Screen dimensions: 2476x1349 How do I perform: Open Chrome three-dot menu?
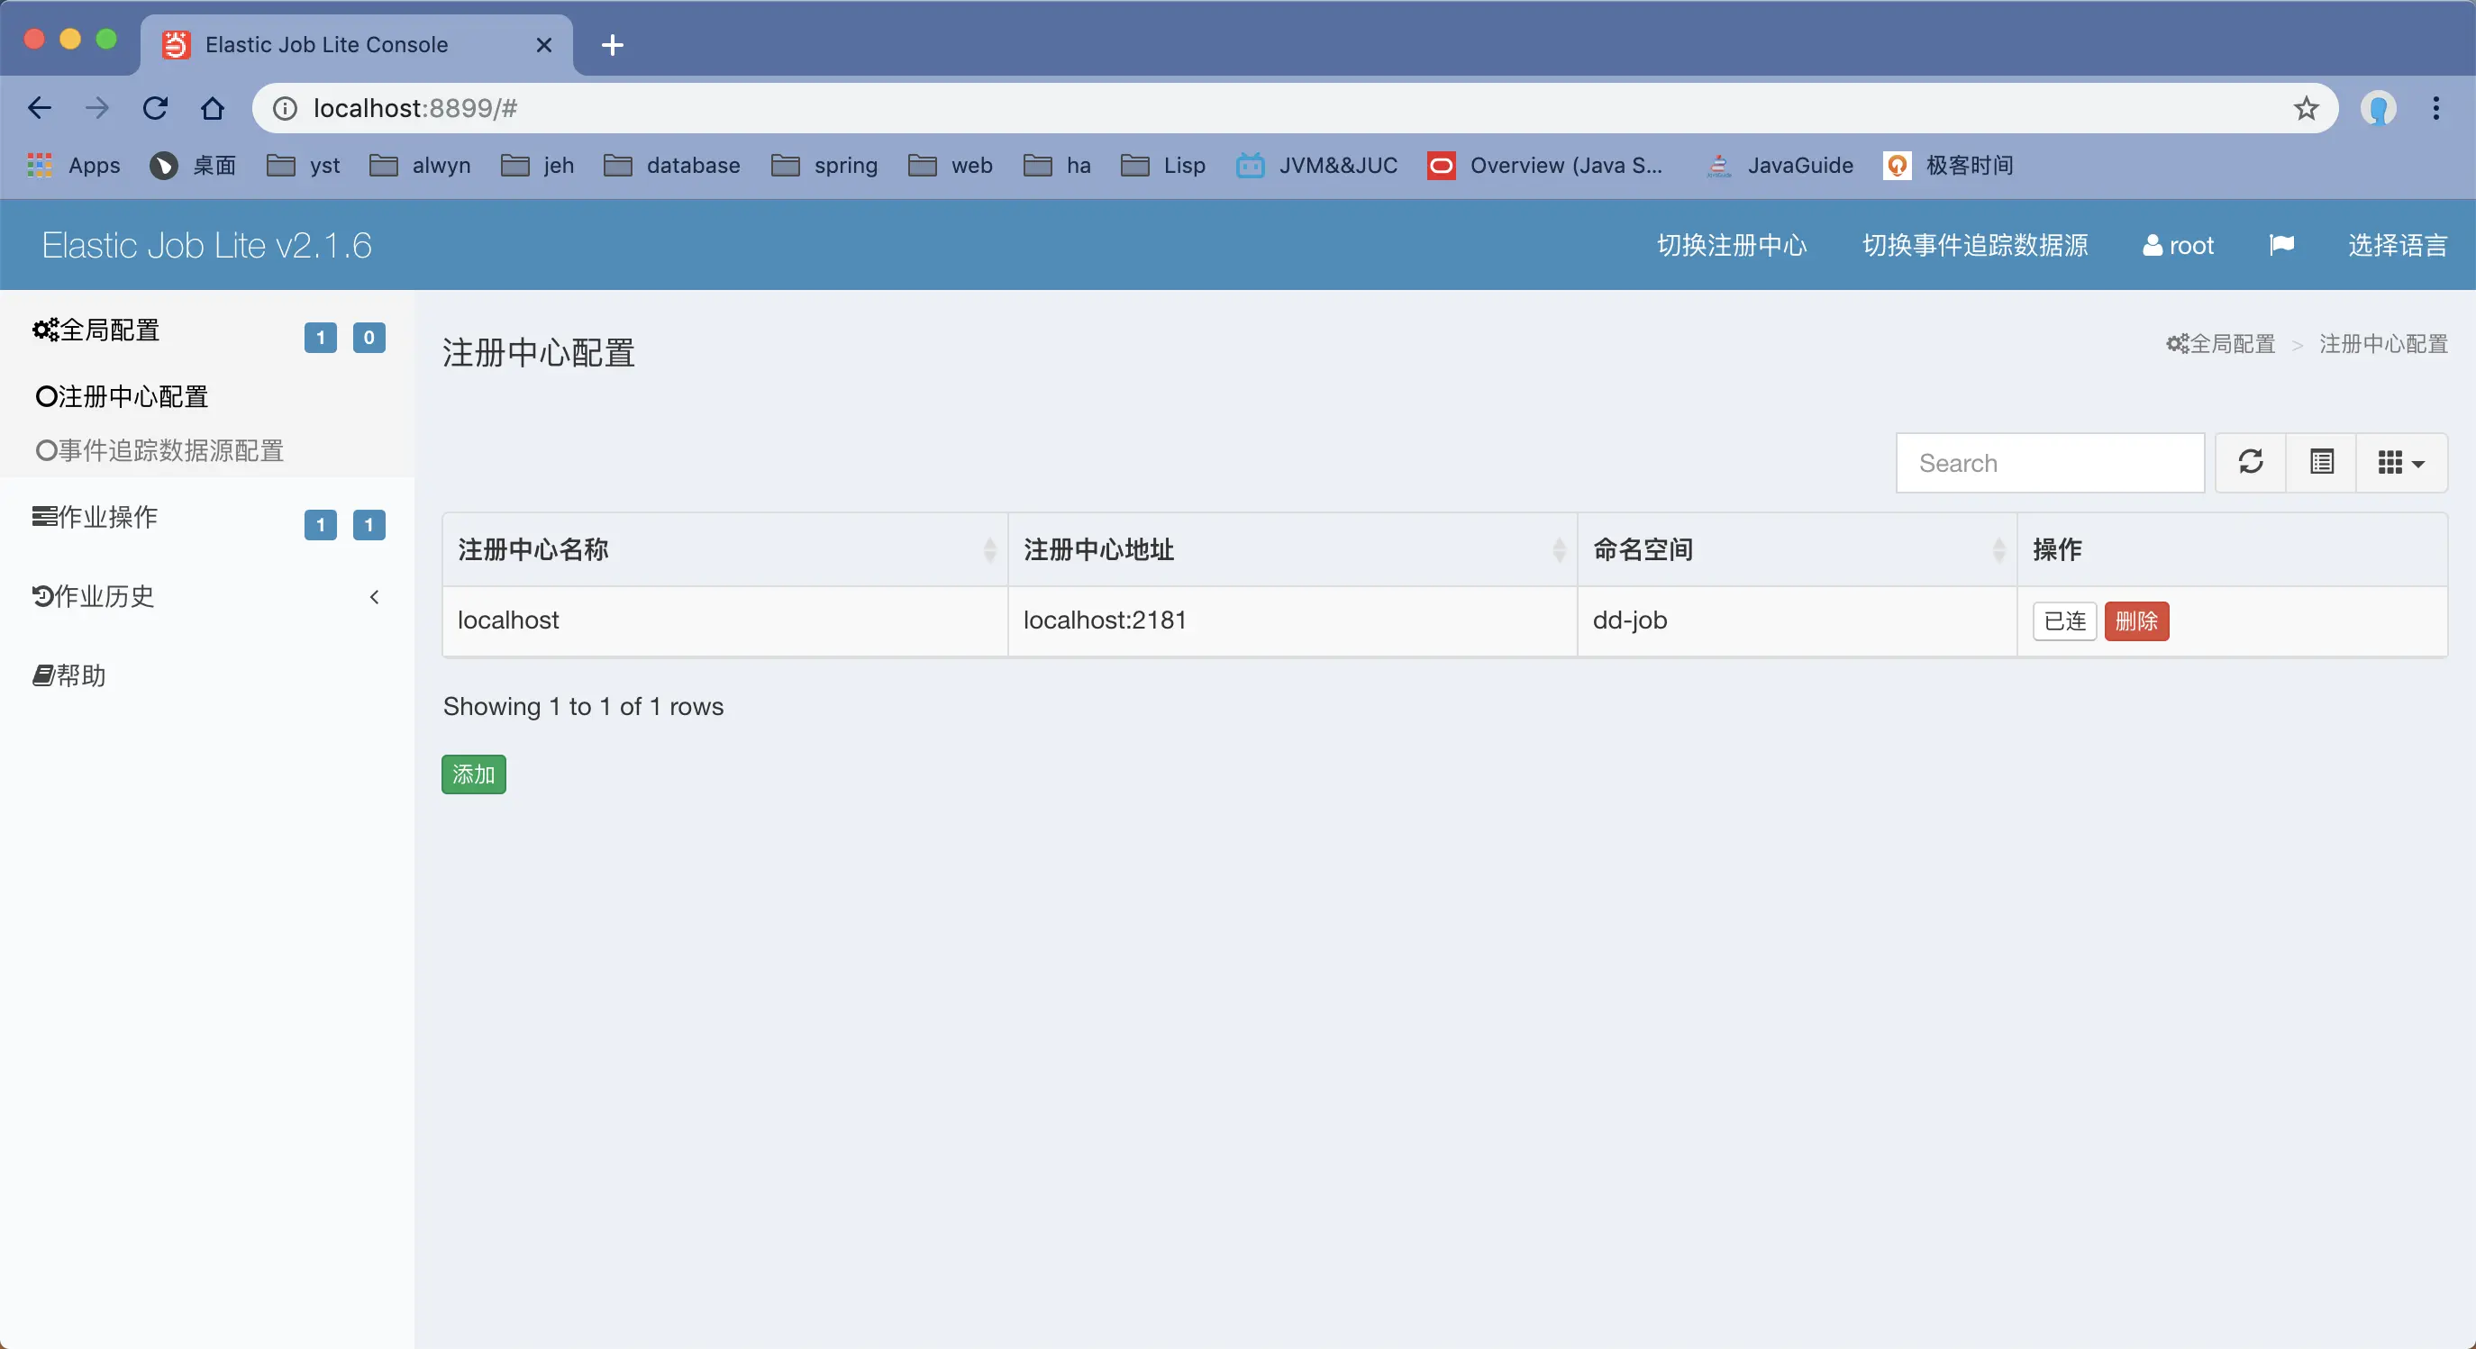[2435, 109]
